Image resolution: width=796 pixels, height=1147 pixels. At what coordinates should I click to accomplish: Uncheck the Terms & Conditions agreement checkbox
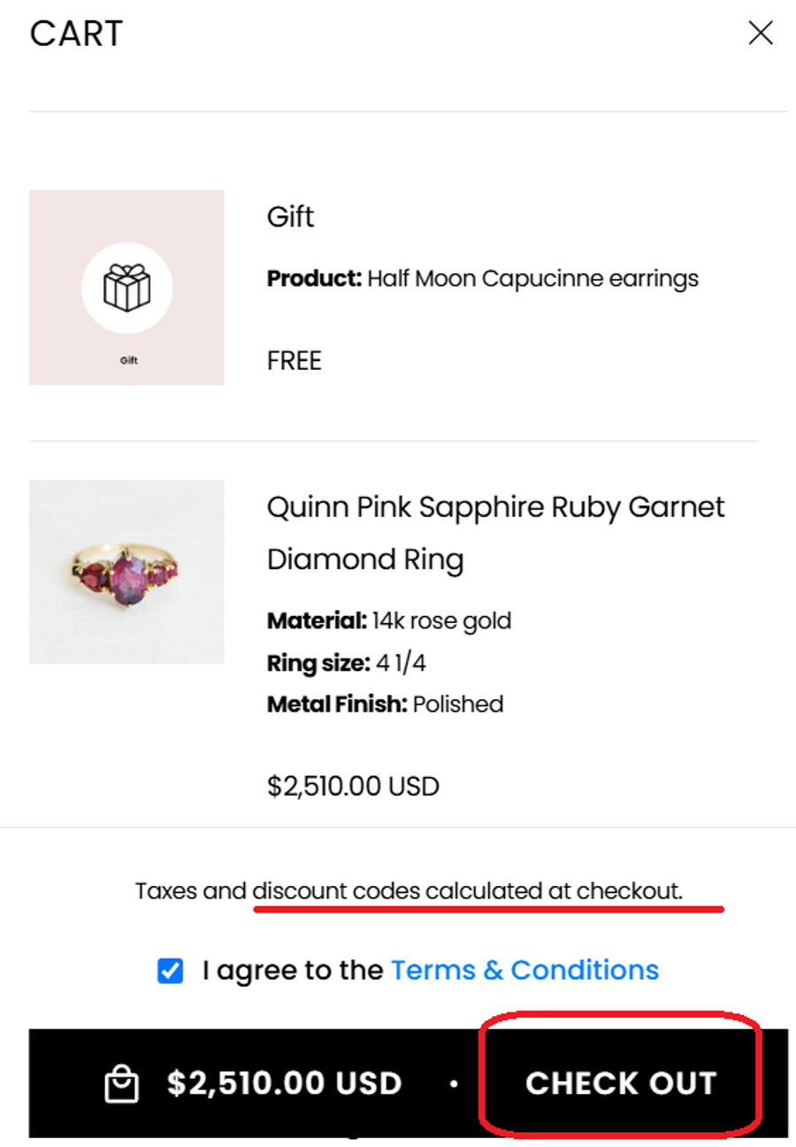coord(170,971)
